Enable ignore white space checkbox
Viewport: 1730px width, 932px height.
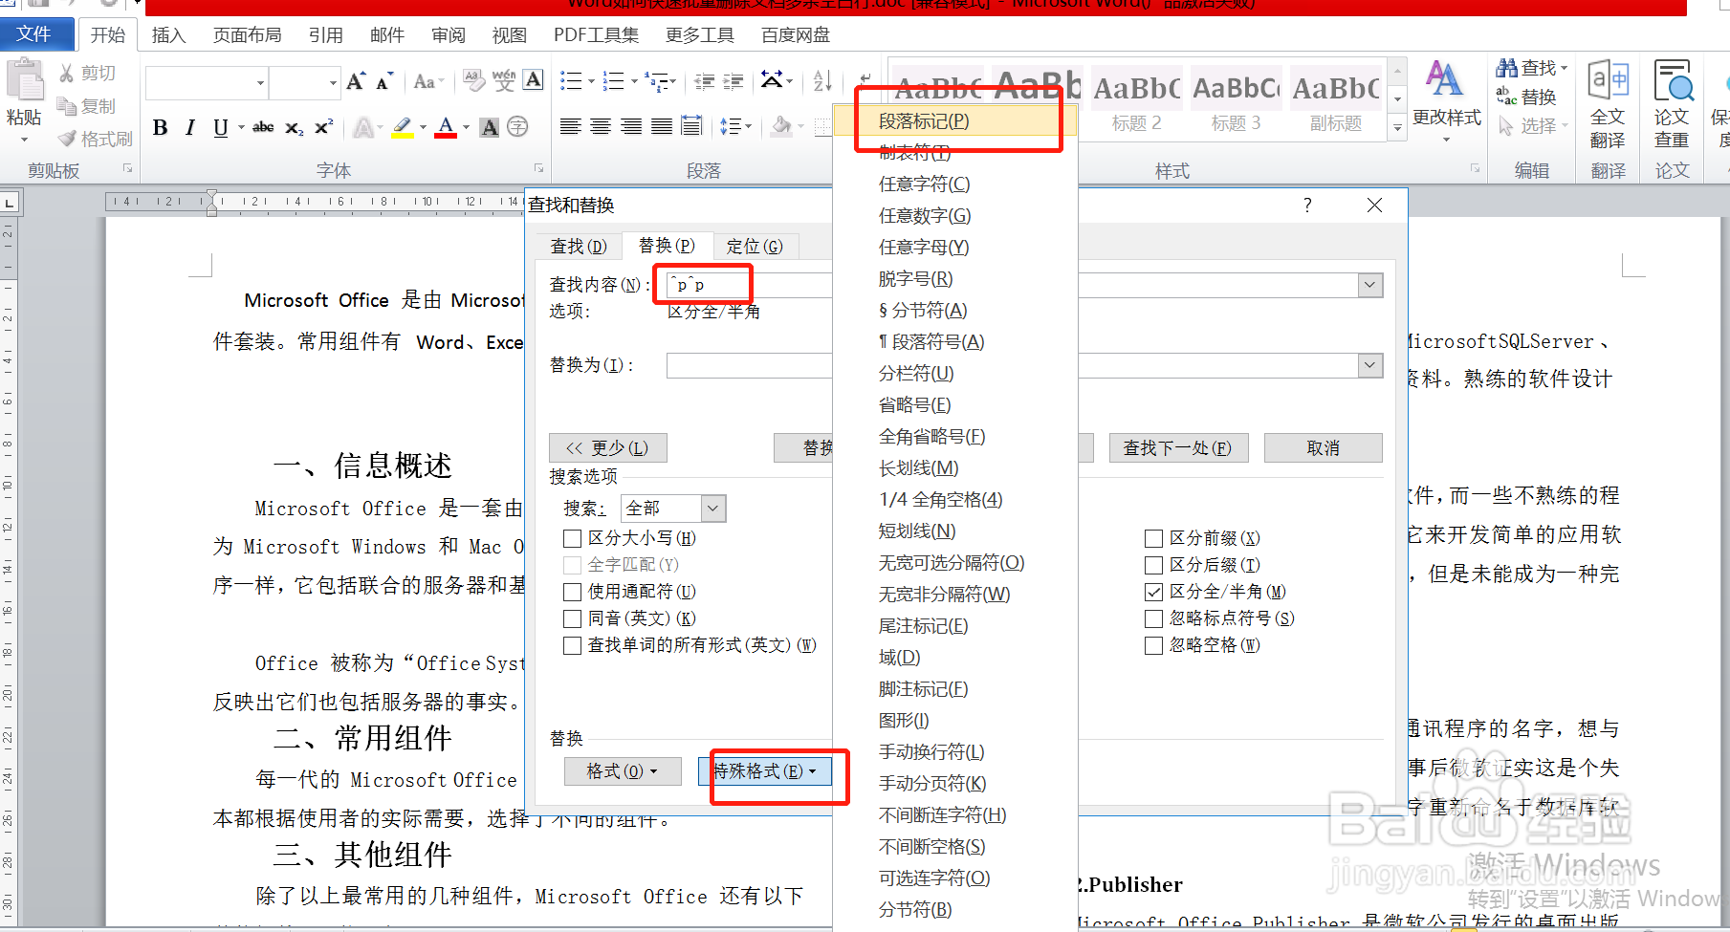[1154, 645]
